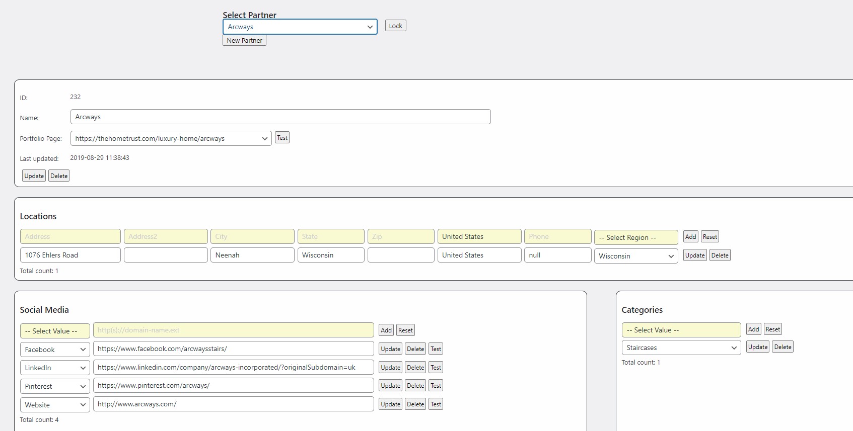The height and width of the screenshot is (431, 853).
Task: Click Reset in the Social Media section
Action: pos(405,330)
